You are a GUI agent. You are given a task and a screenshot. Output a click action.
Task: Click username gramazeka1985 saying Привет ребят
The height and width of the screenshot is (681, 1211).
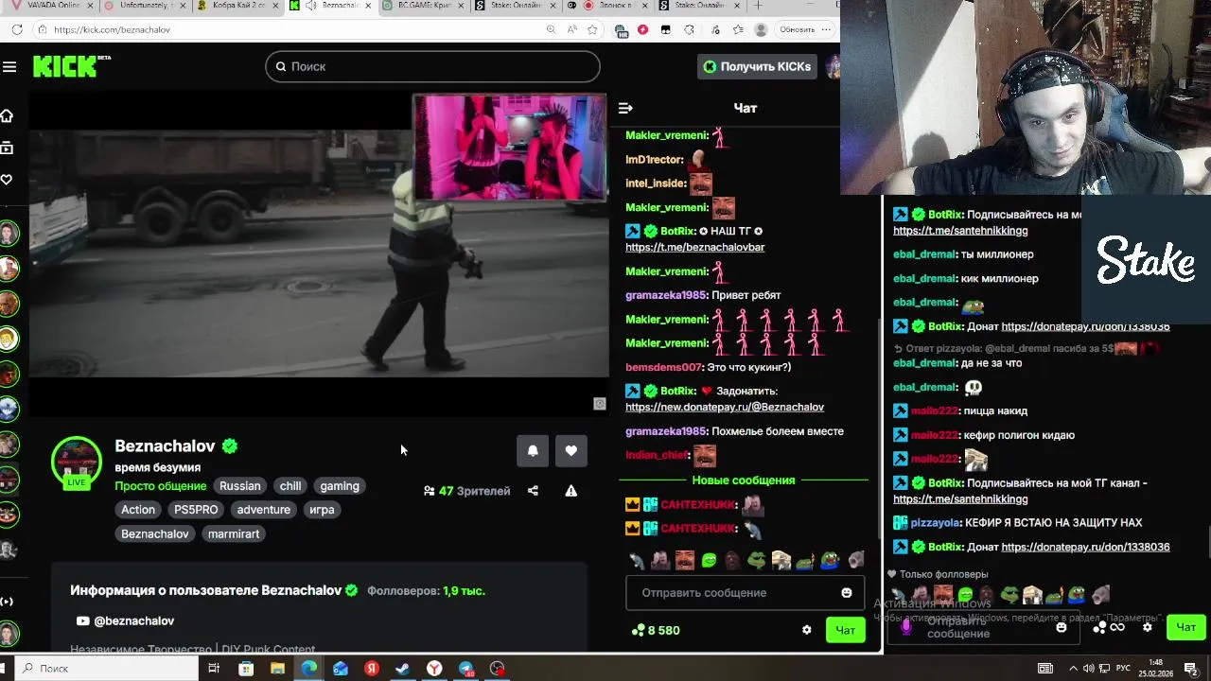point(666,295)
